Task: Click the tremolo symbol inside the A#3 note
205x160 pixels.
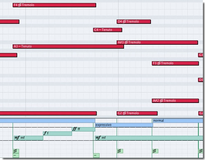Action: [x=126, y=42]
